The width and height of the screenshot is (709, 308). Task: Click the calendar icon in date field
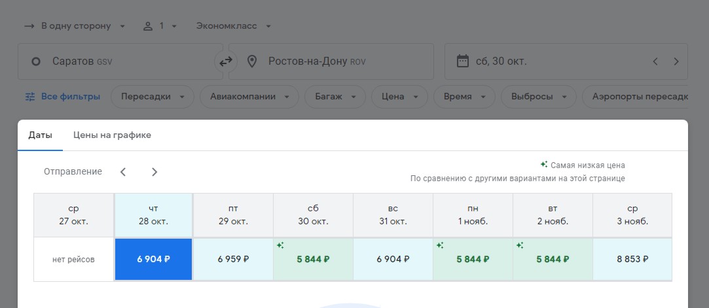463,61
